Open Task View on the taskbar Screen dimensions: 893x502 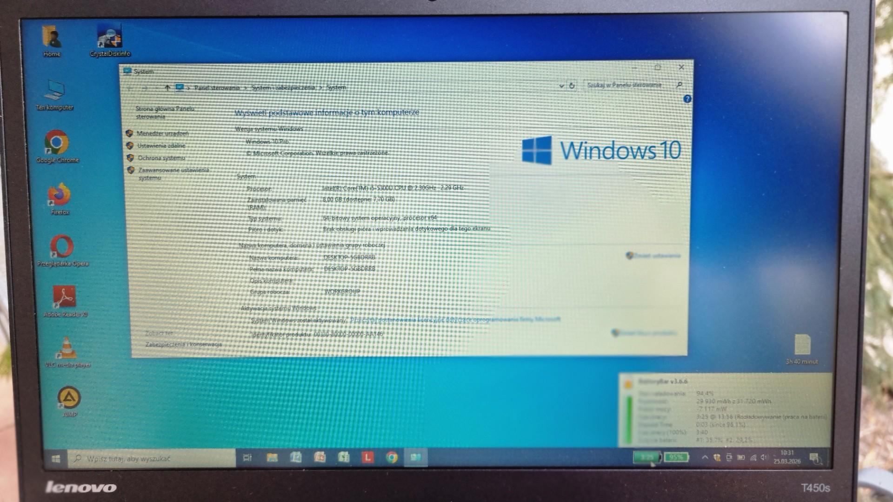pyautogui.click(x=247, y=458)
